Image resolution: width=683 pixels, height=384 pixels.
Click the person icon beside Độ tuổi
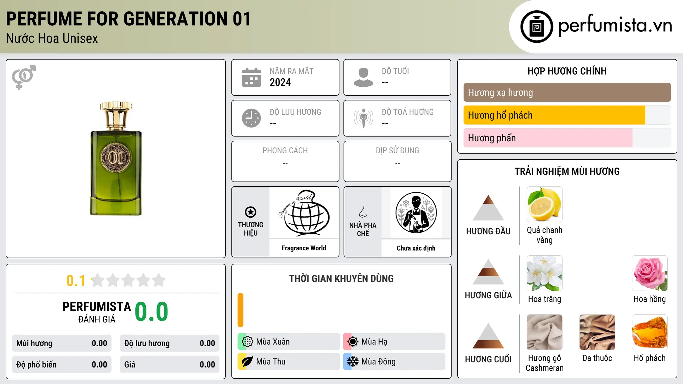click(364, 77)
